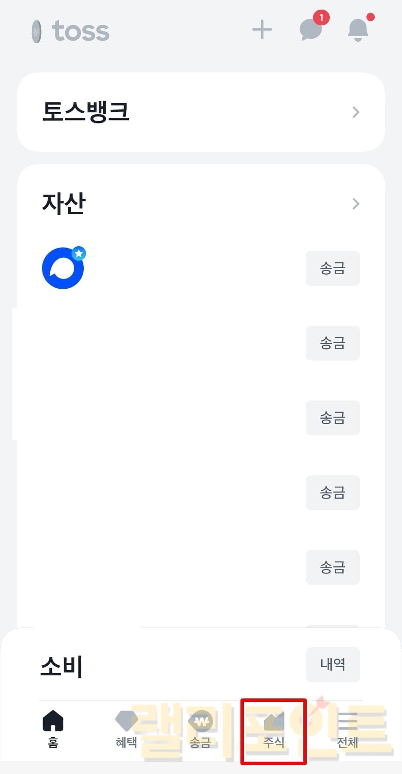Image resolution: width=402 pixels, height=774 pixels.
Task: Tap the blue account logo icon
Action: click(x=63, y=268)
